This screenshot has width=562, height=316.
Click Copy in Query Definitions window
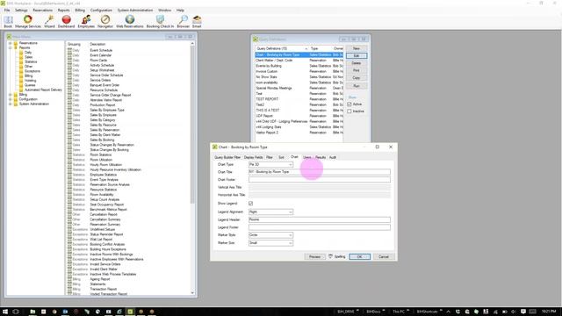pyautogui.click(x=357, y=78)
